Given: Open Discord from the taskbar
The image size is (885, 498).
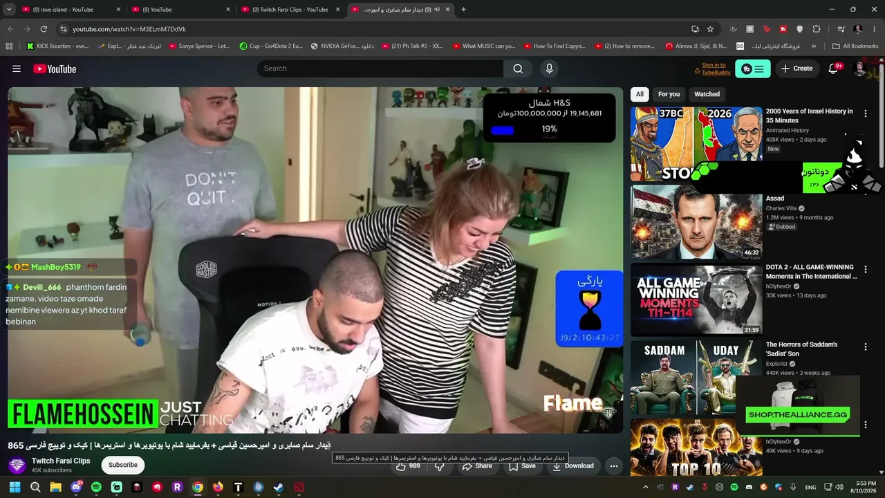Looking at the screenshot, I should (x=76, y=487).
